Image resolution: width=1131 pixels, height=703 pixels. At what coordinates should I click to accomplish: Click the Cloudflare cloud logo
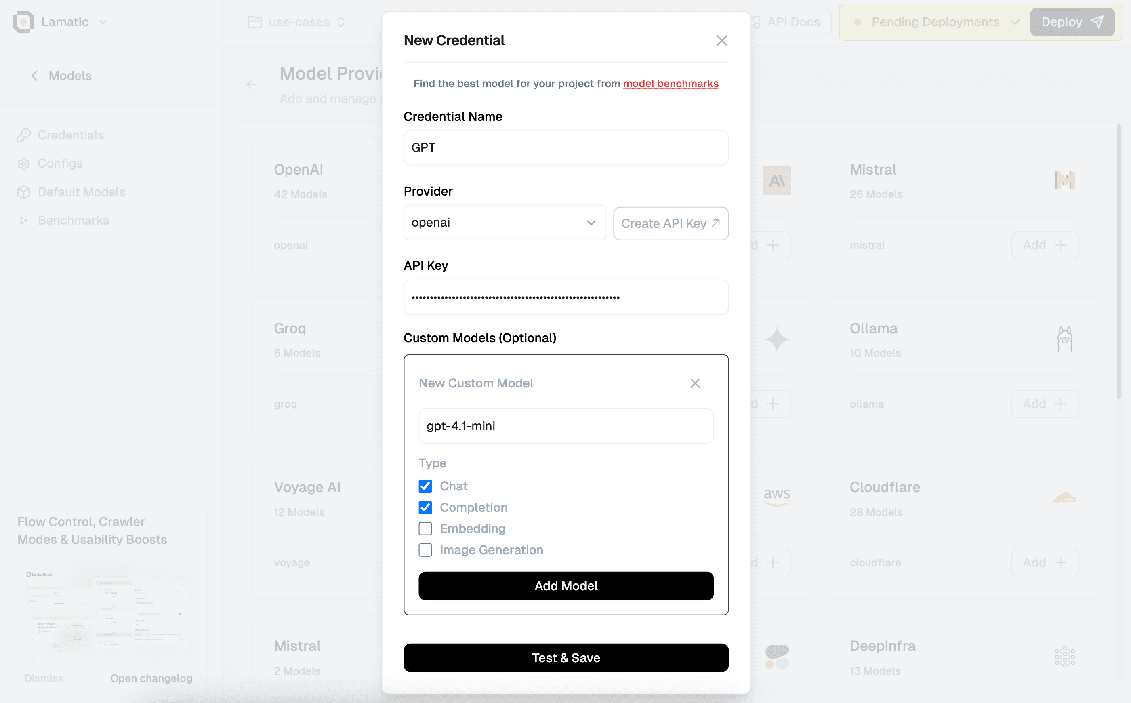1064,497
